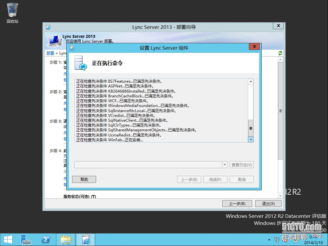This screenshot has width=328, height=246.
Task: Select the VCredist log line
Action: pos(115,115)
